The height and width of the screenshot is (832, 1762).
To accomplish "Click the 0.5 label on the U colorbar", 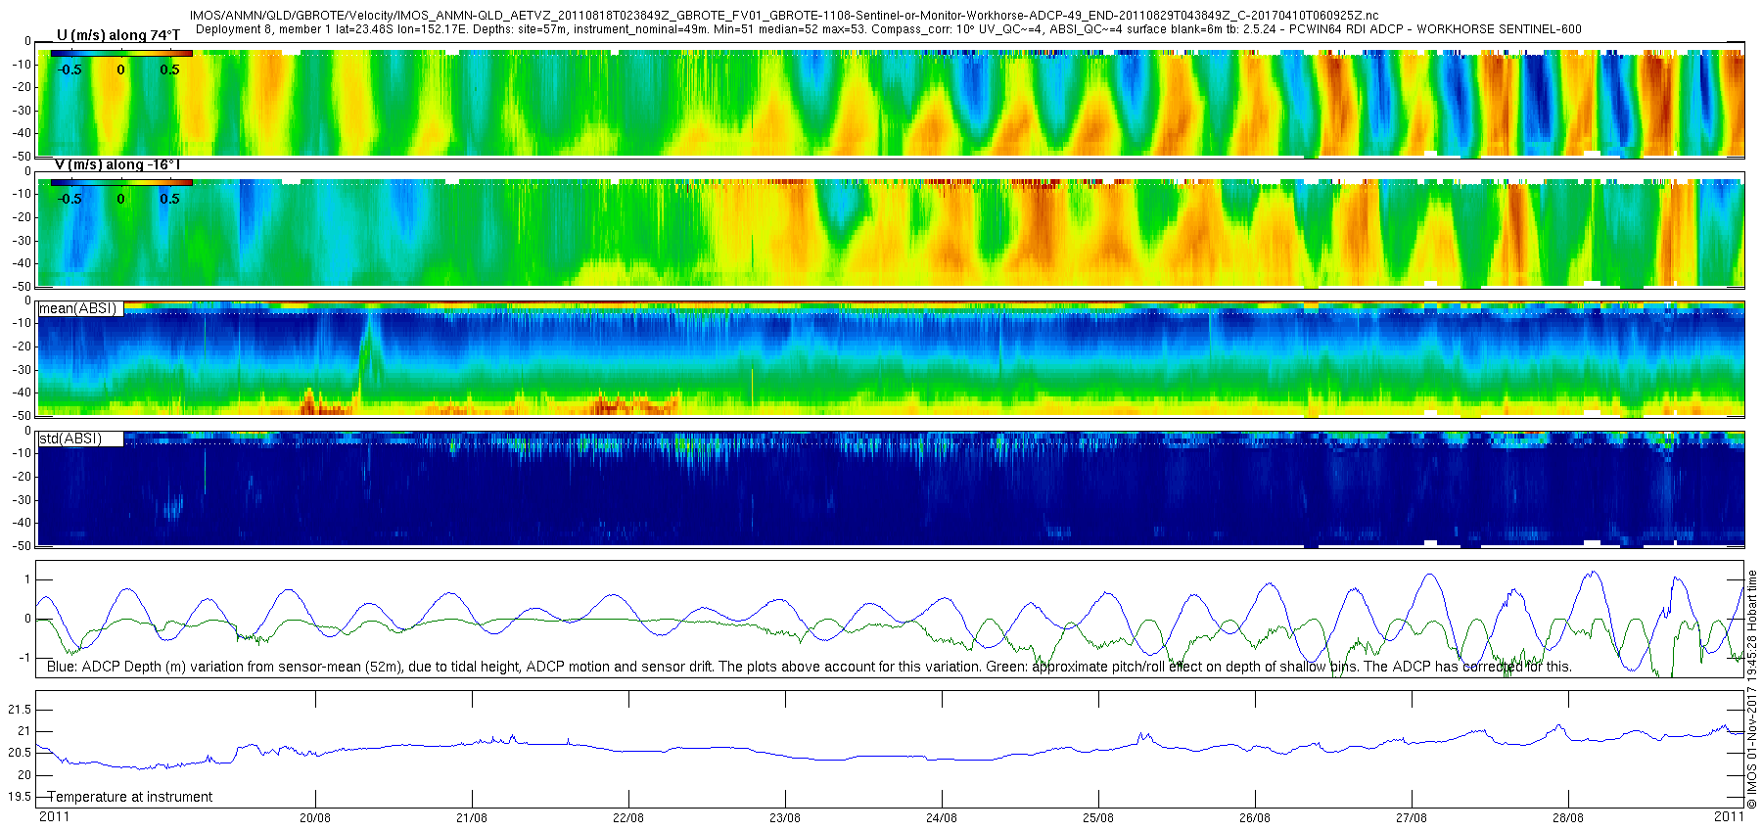I will coord(170,69).
